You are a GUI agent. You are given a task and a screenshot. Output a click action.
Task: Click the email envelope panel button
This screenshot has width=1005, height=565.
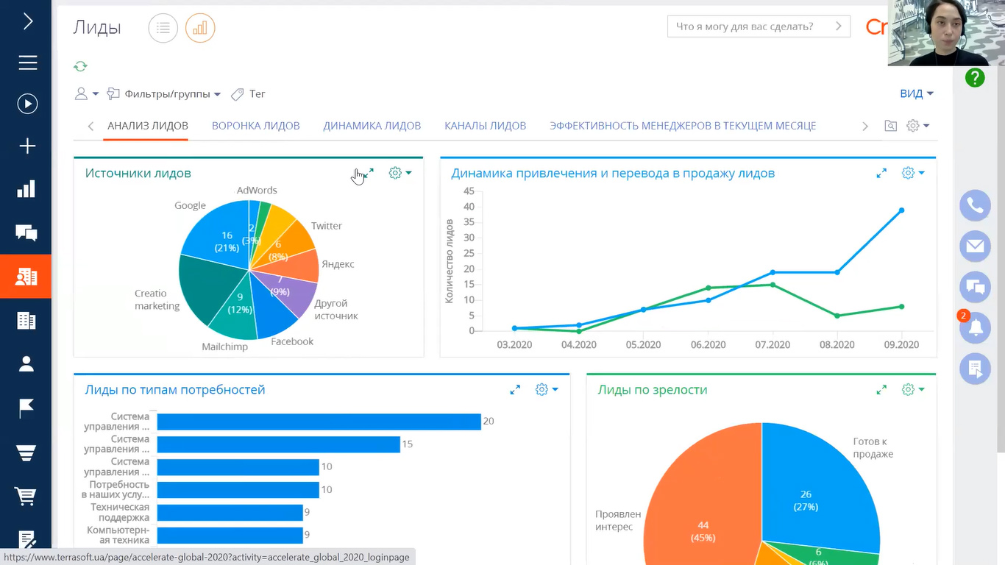[975, 246]
